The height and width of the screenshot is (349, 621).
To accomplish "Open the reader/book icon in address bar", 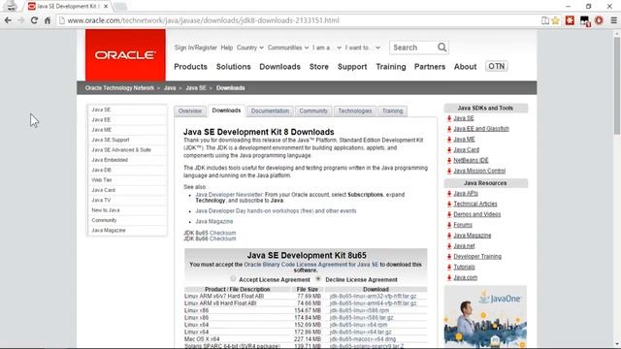I will pos(545,20).
